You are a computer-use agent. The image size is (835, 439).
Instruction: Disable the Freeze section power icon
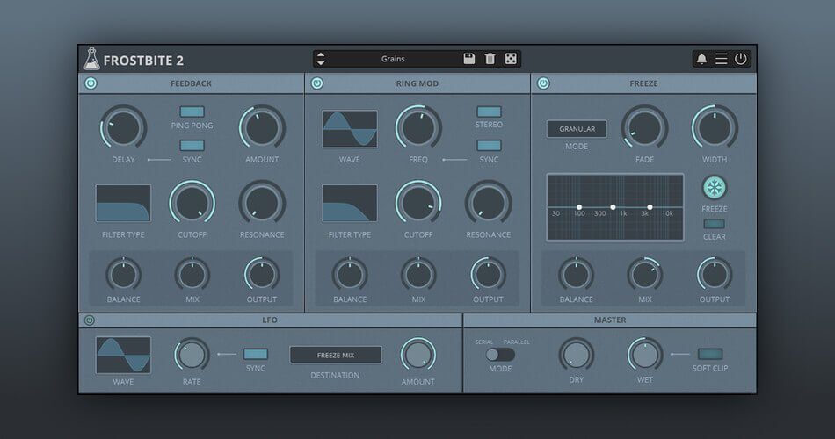[543, 83]
